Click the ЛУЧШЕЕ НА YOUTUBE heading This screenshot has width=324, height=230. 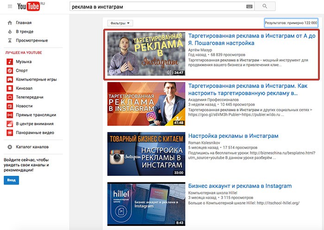[24, 53]
